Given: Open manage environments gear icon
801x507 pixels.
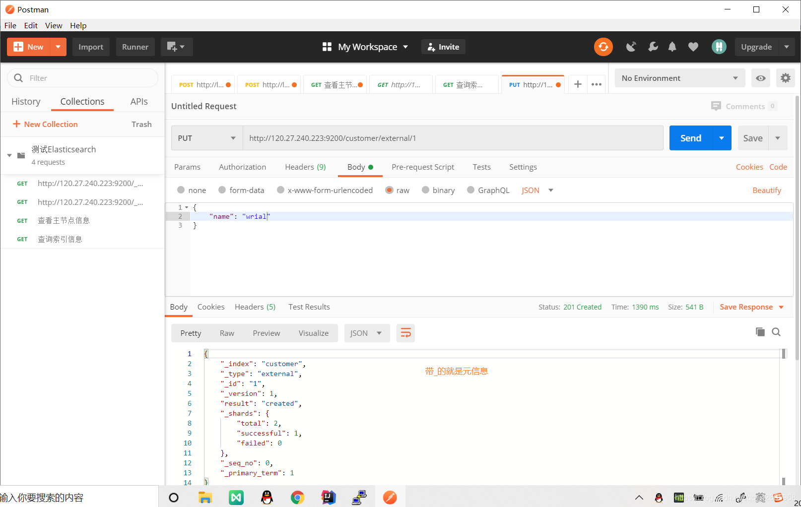Looking at the screenshot, I should pos(785,78).
